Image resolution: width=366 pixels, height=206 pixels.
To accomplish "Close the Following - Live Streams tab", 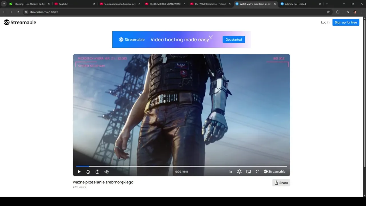I will point(49,4).
